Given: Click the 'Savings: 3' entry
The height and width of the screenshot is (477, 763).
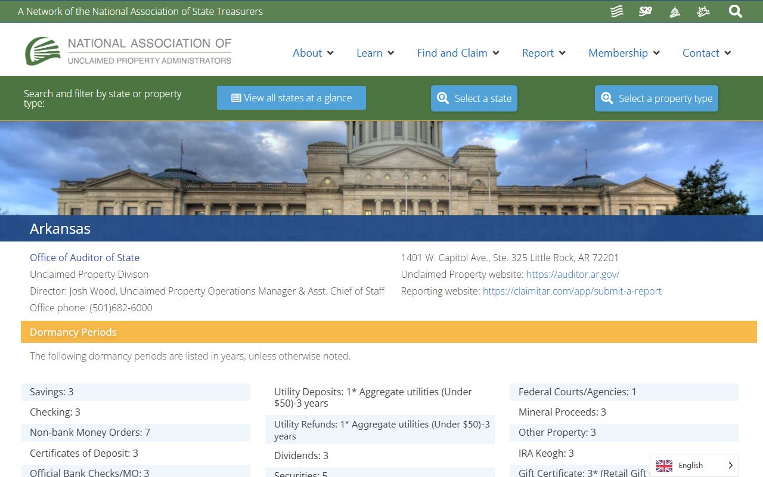Looking at the screenshot, I should [x=135, y=392].
